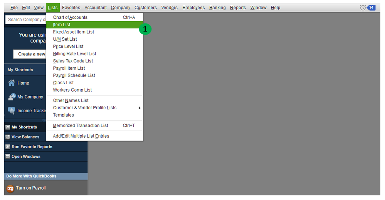
Task: Click the View Balances panel icon
Action: coord(8,137)
